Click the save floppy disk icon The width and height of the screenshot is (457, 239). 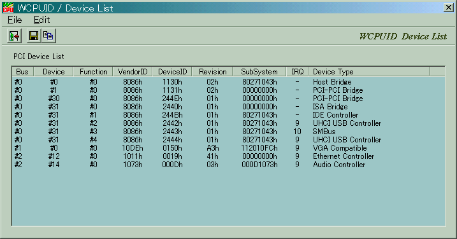click(x=34, y=36)
